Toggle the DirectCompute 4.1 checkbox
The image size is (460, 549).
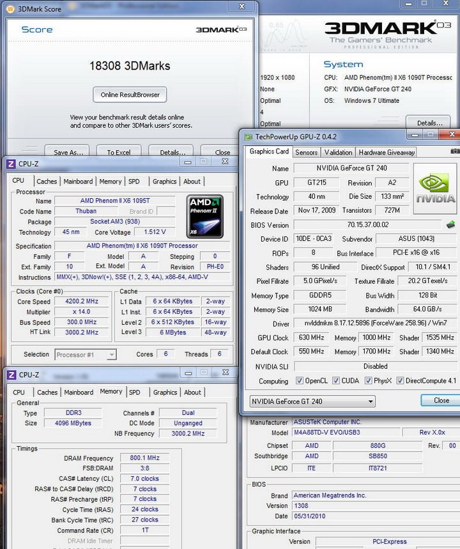400,380
